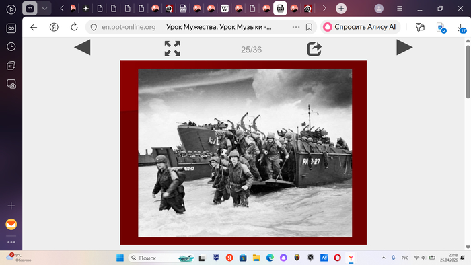Screen dimensions: 471x265
Task: Select the active ppt-online tab
Action: point(280,9)
